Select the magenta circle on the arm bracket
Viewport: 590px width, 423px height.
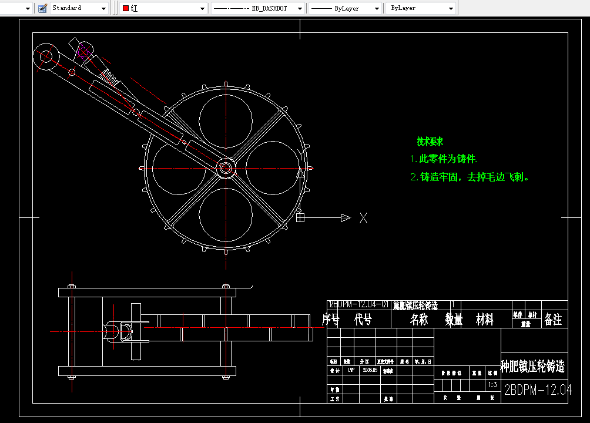click(x=83, y=52)
